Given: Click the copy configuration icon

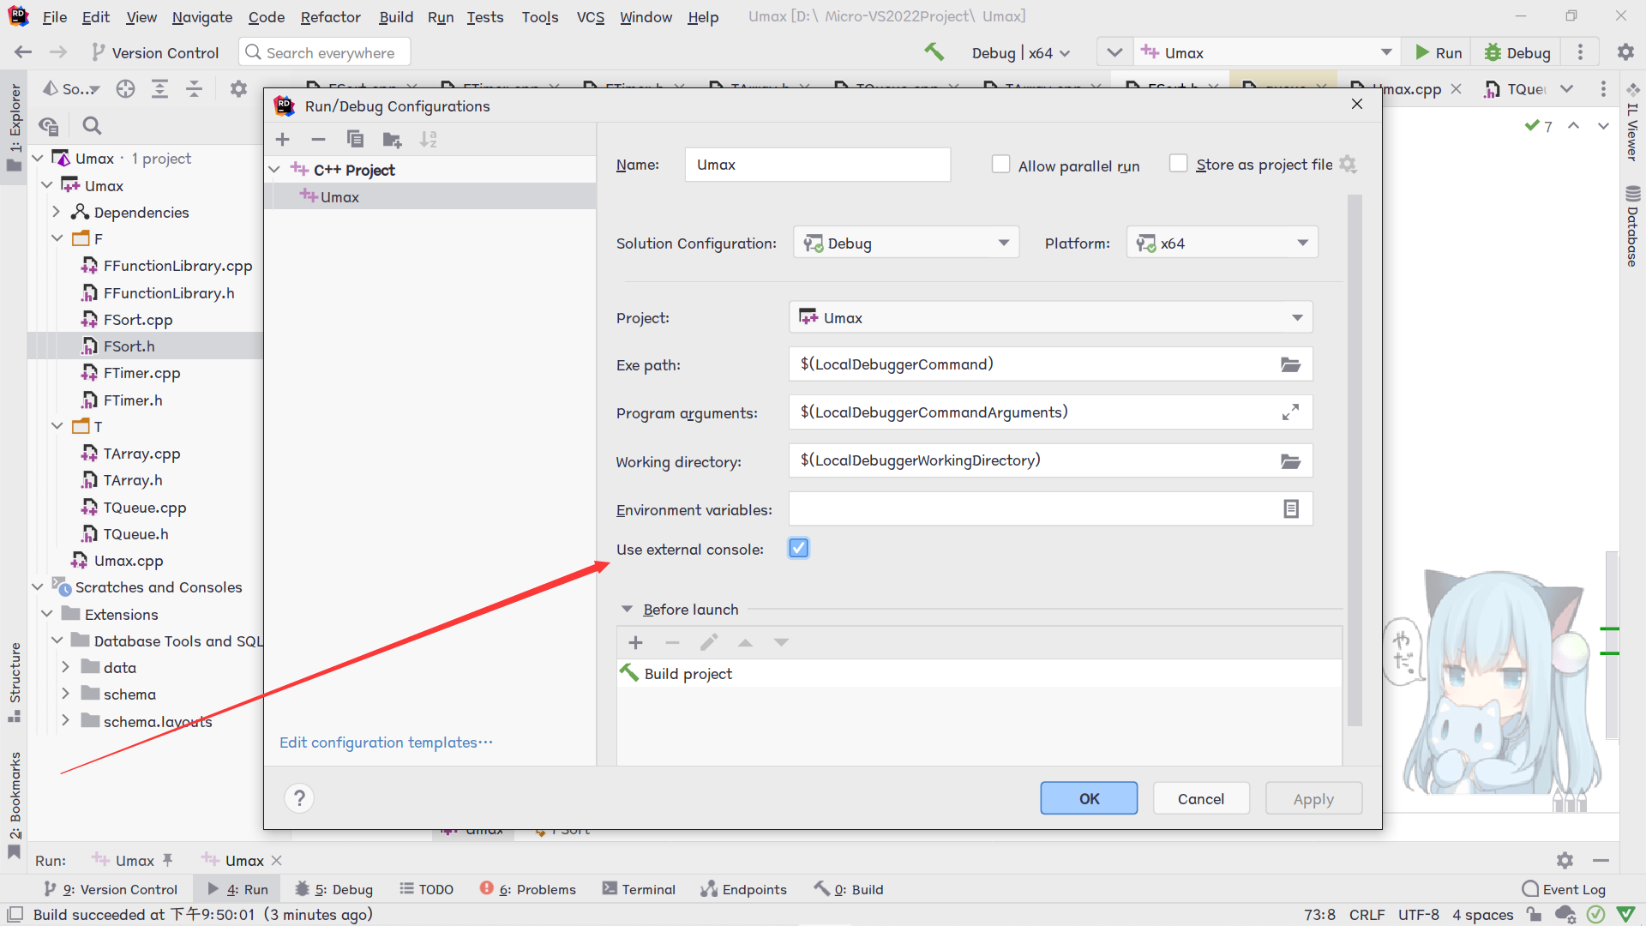Looking at the screenshot, I should pyautogui.click(x=355, y=140).
